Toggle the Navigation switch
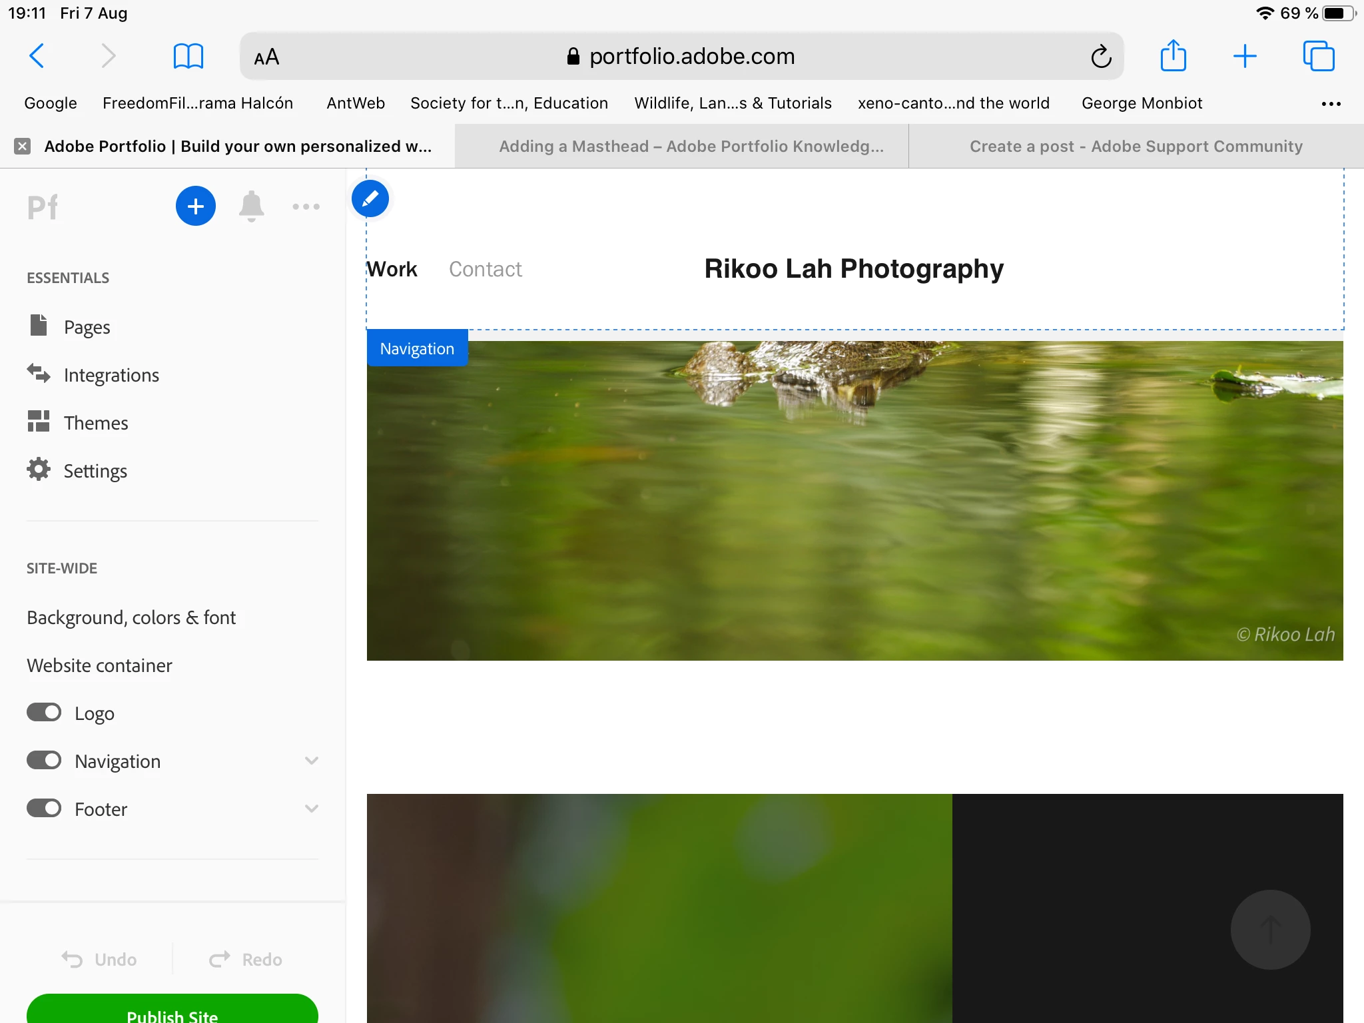This screenshot has width=1364, height=1023. coord(44,761)
